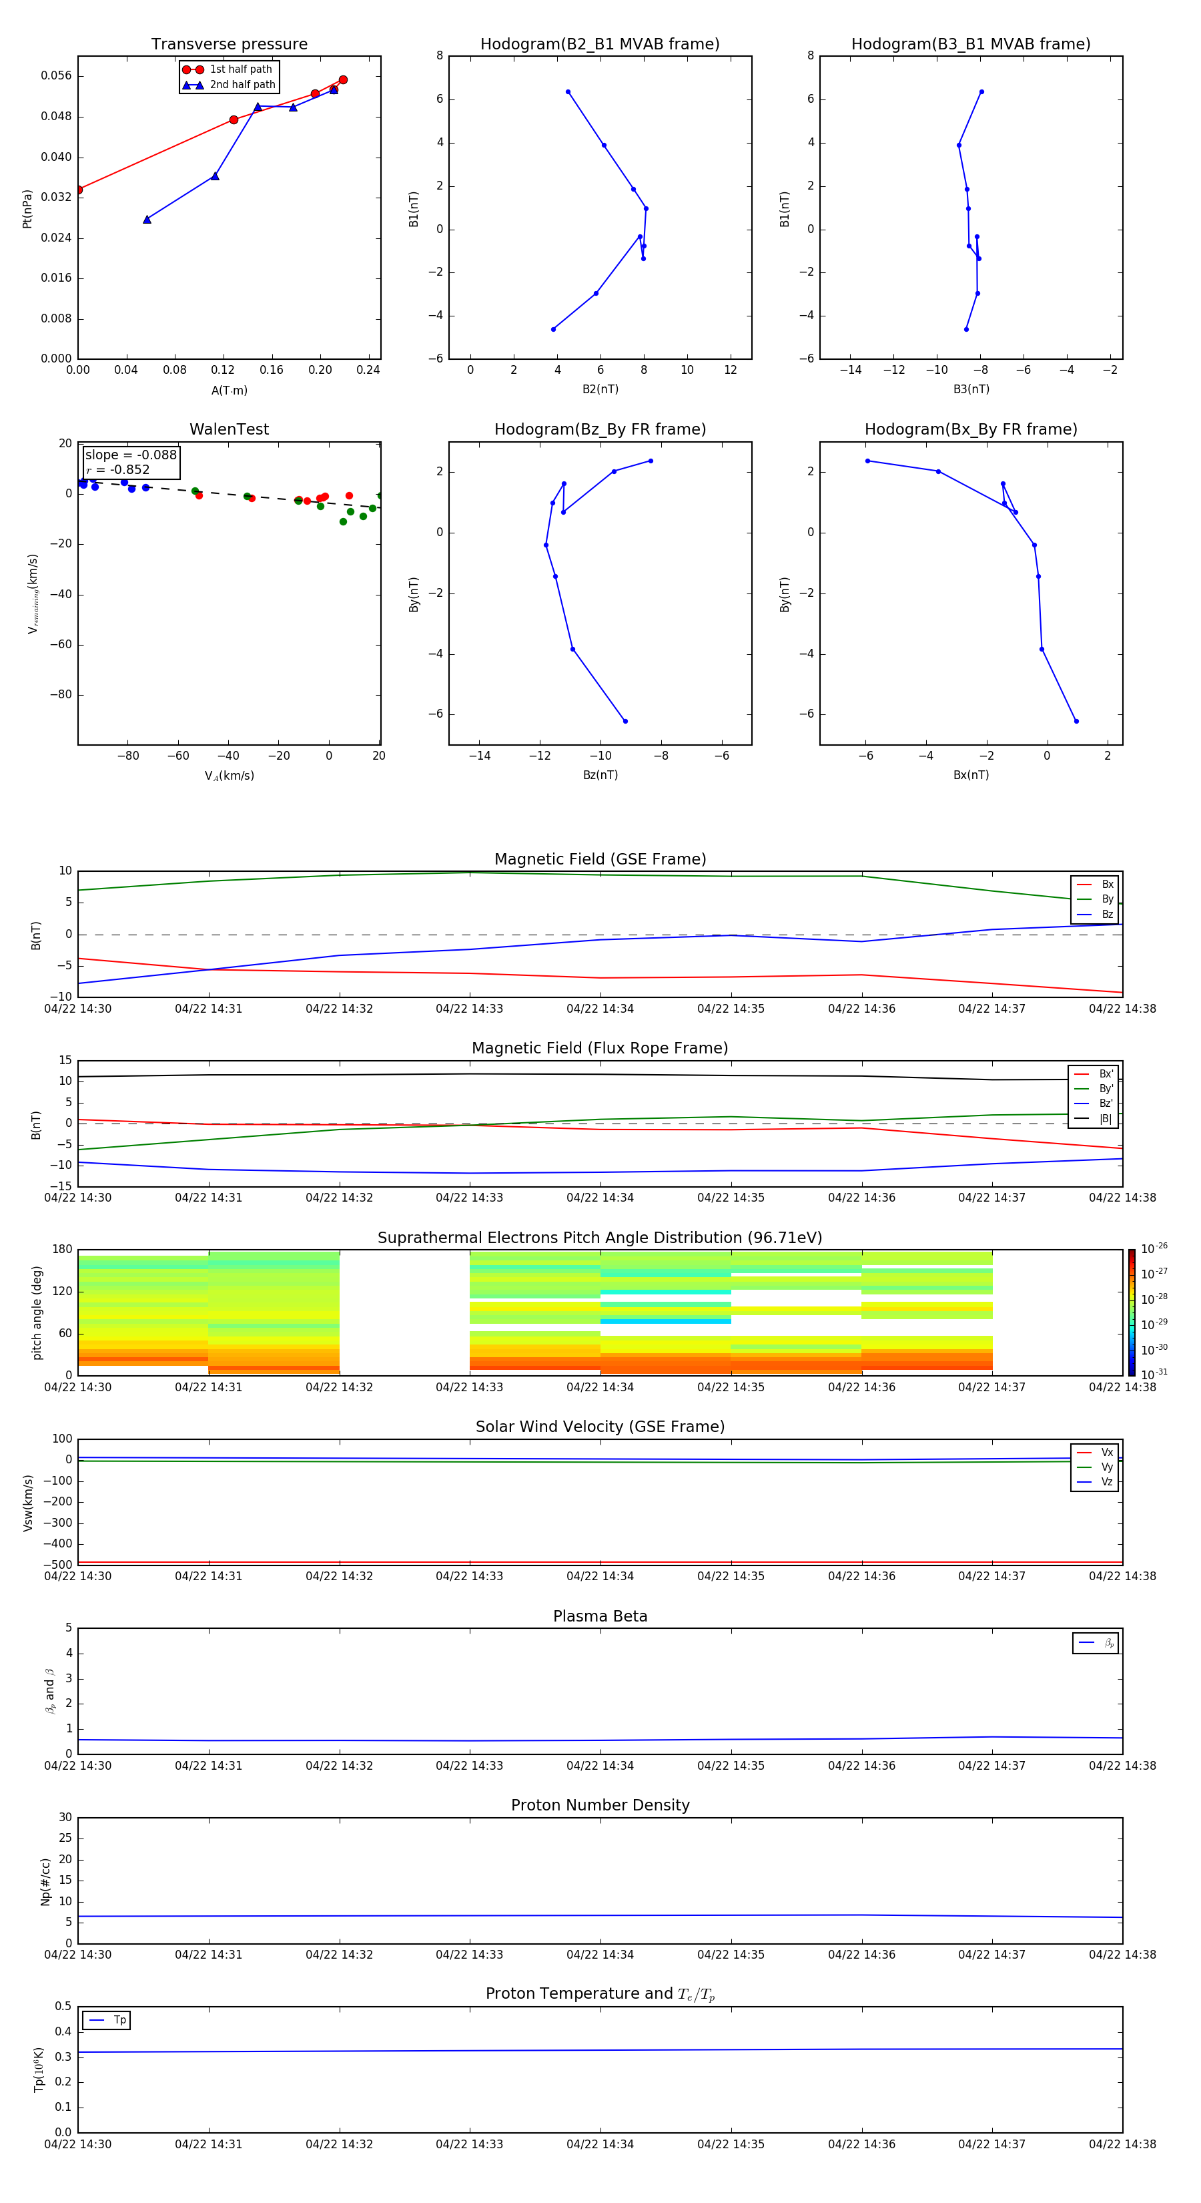Click the Suprathermal Electrons Pitch Angle Distribution title
Image resolution: width=1201 pixels, height=2203 pixels.
tap(600, 1238)
